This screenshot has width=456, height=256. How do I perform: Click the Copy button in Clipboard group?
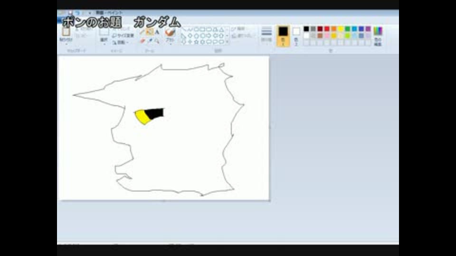(82, 36)
